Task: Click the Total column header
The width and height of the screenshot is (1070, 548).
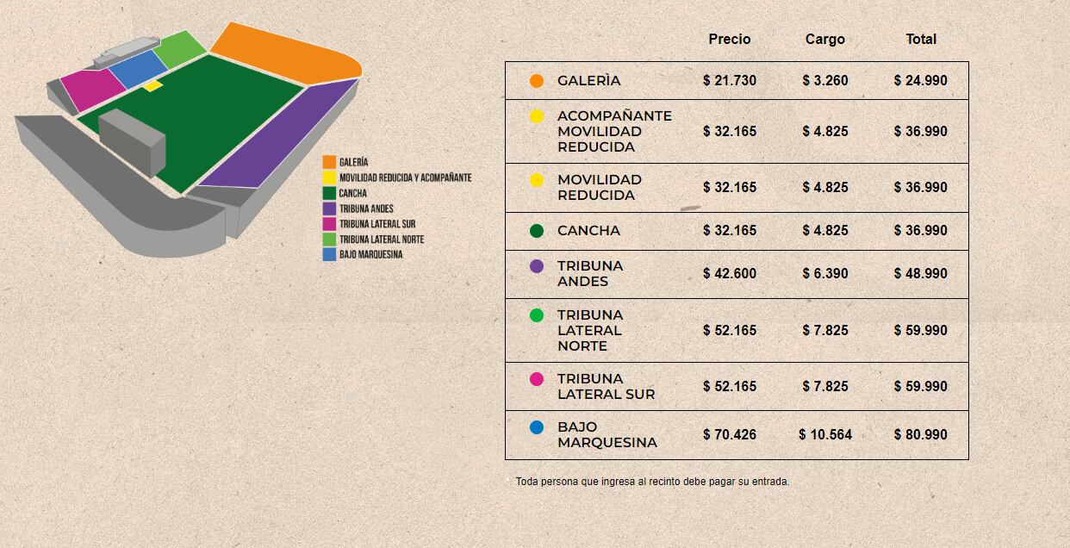Action: click(x=921, y=40)
